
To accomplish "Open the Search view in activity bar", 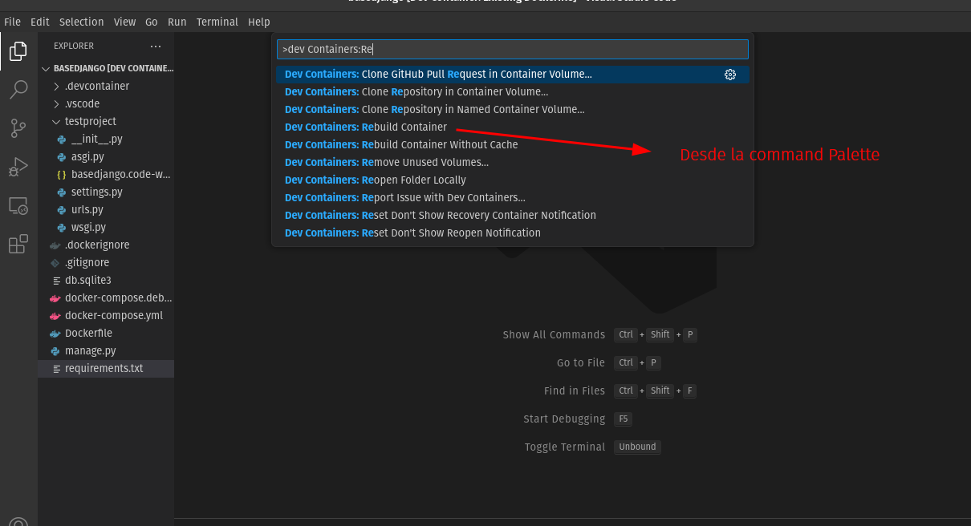I will (x=18, y=89).
